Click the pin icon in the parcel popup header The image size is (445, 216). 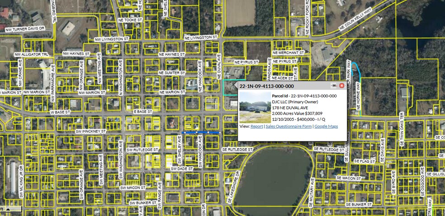click(x=334, y=86)
